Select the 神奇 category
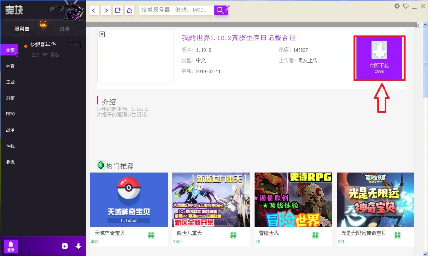The image size is (428, 256). click(10, 66)
